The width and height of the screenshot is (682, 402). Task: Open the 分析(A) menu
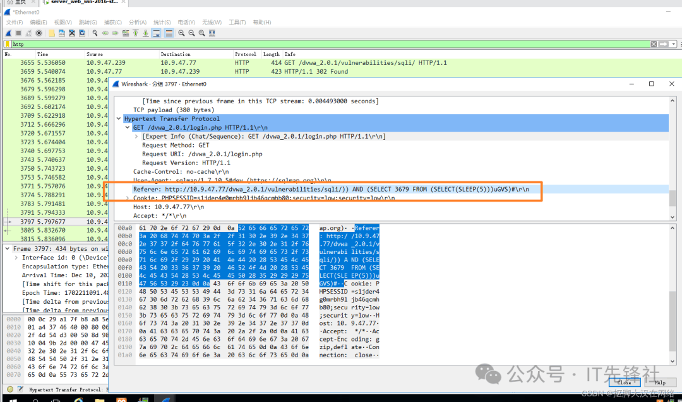[138, 23]
